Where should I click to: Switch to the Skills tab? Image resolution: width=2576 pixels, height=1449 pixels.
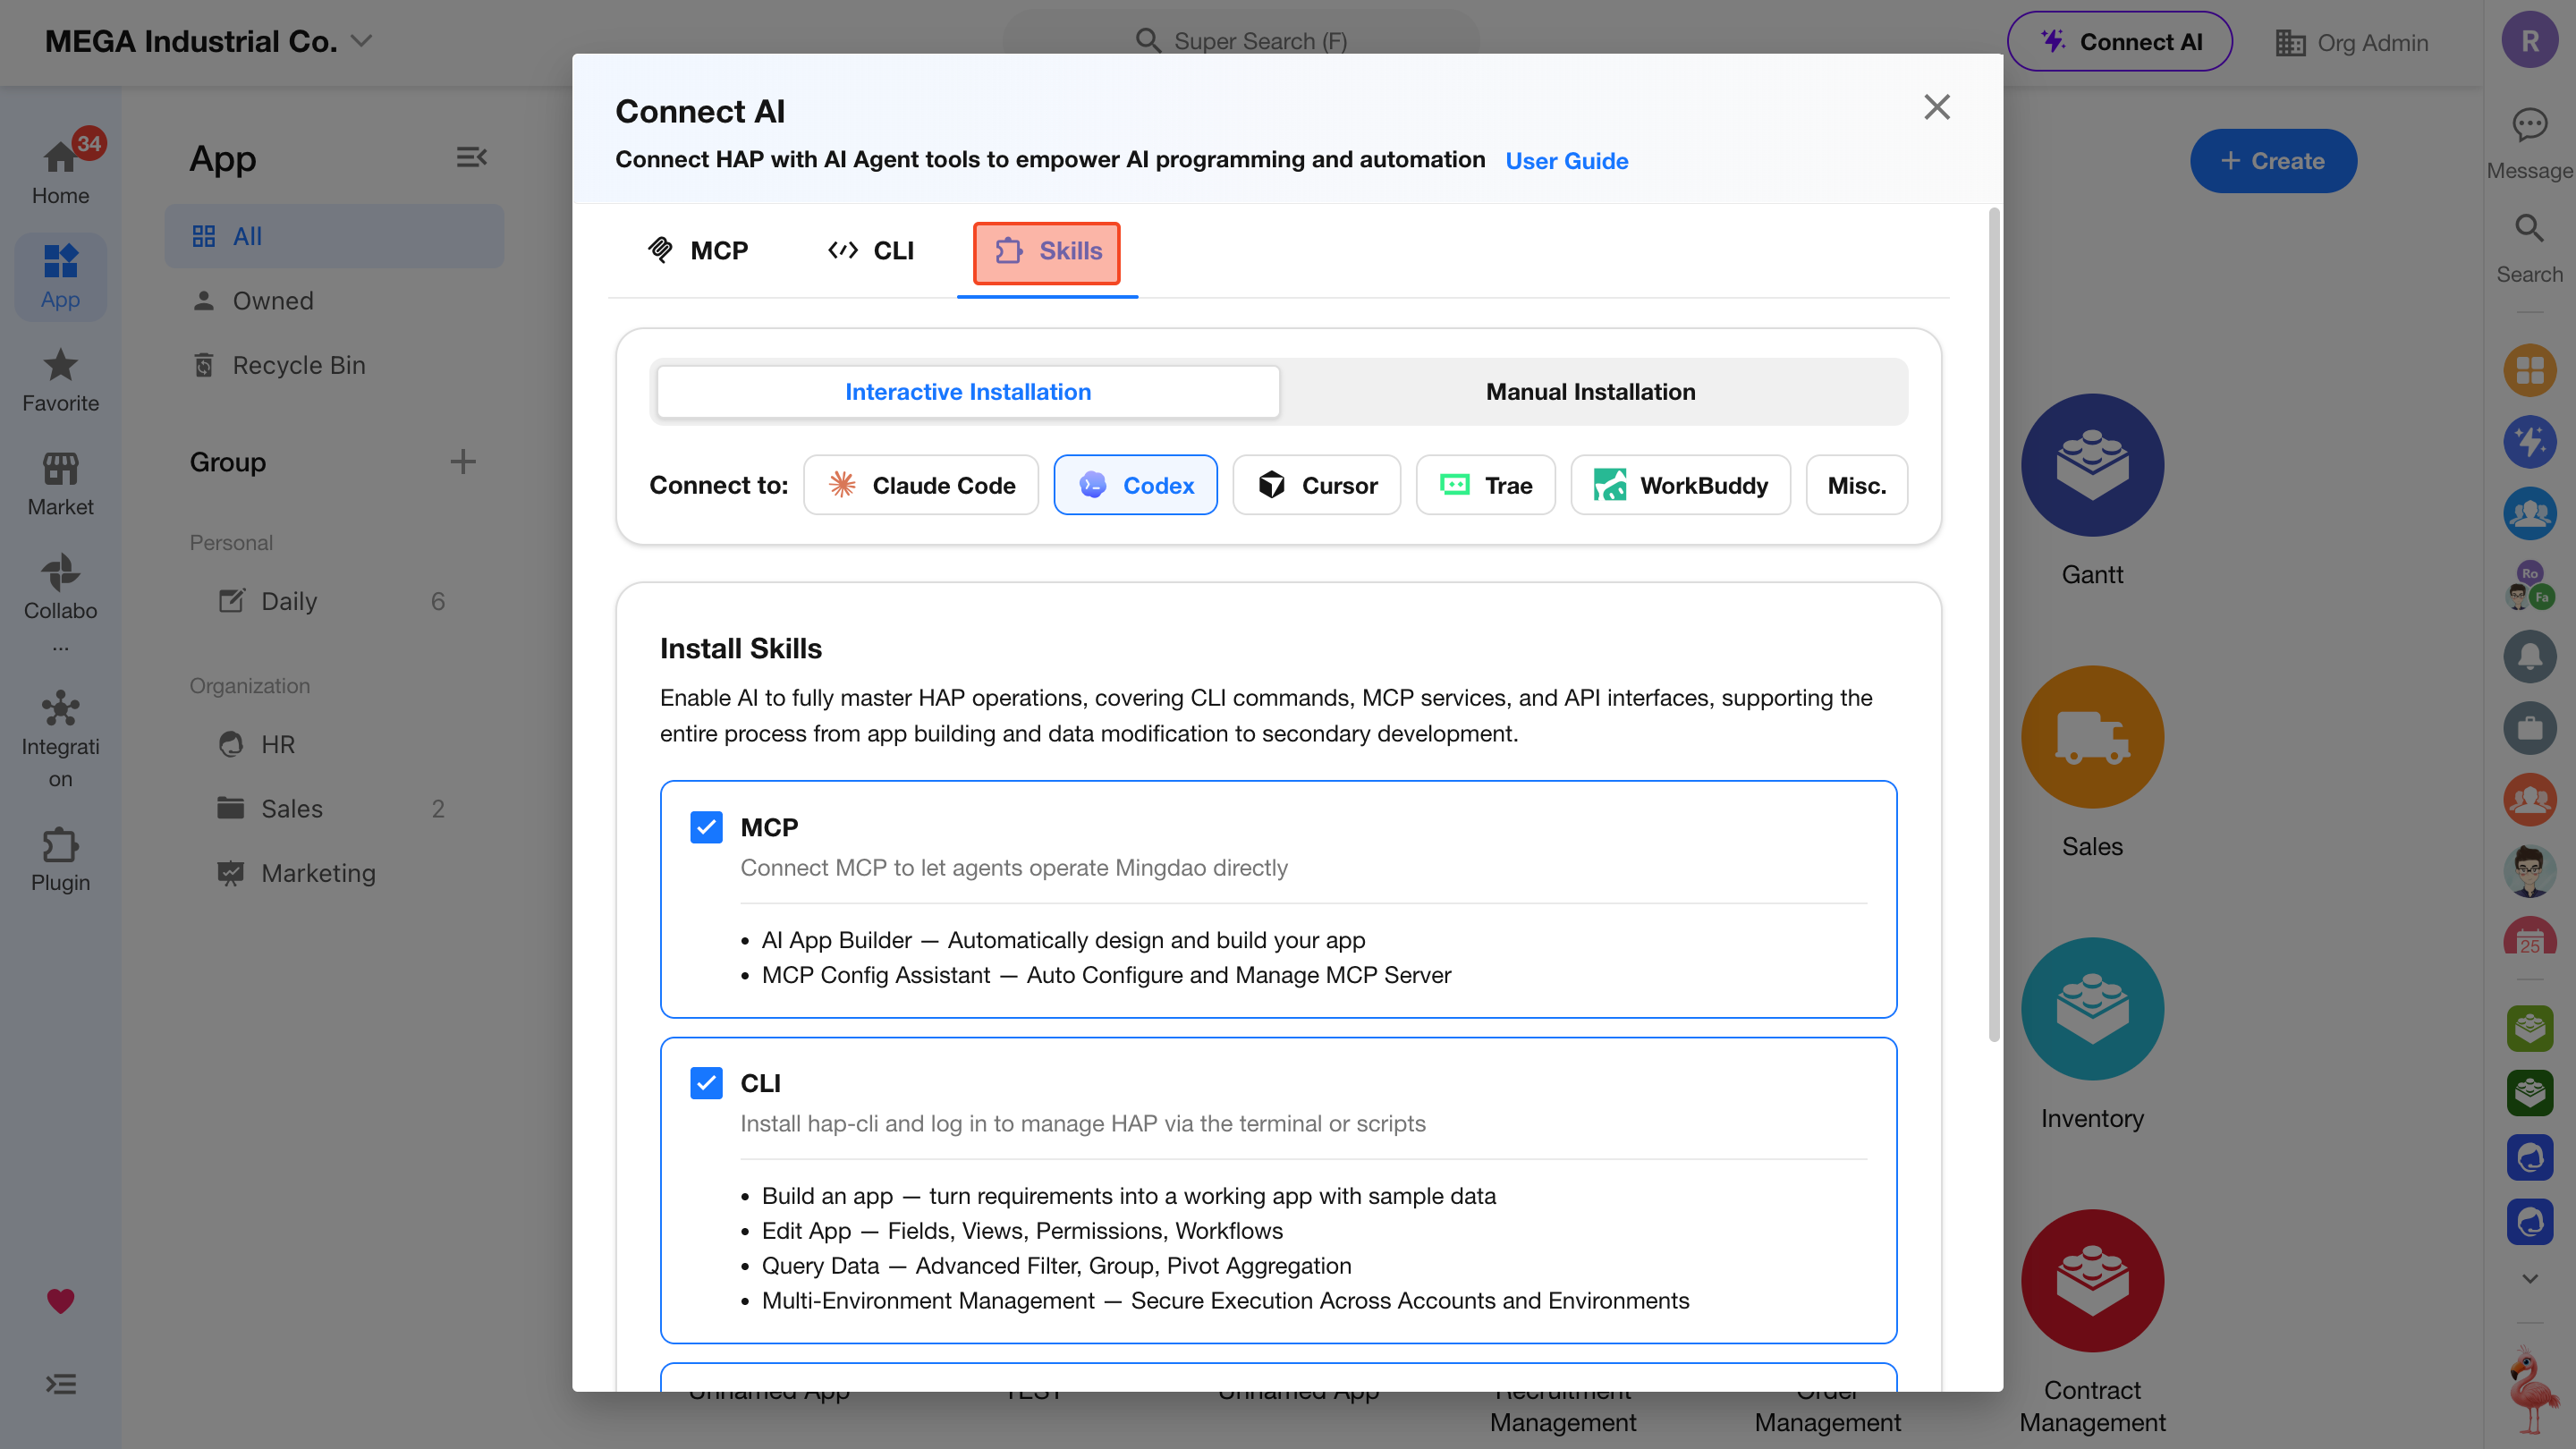(1047, 251)
